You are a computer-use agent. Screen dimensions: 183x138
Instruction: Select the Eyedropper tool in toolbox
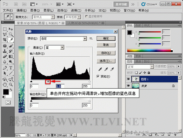point(11,40)
